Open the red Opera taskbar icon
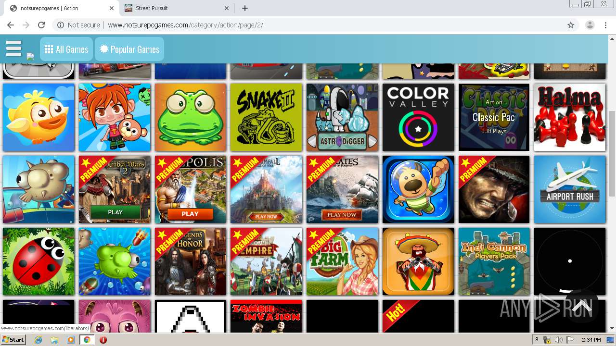Image resolution: width=616 pixels, height=346 pixels. point(103,340)
